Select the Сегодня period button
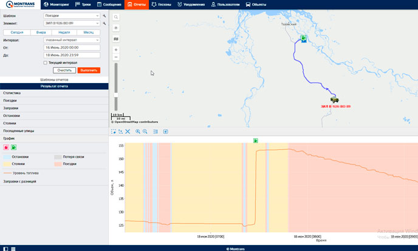418x251 pixels. pyautogui.click(x=17, y=33)
